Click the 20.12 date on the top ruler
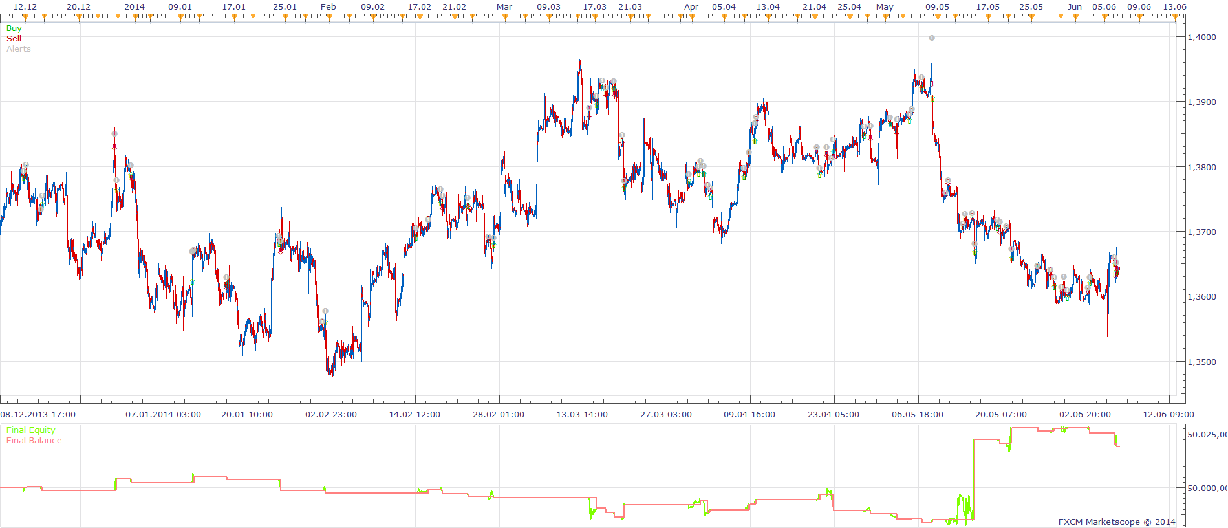The image size is (1228, 528). click(79, 7)
